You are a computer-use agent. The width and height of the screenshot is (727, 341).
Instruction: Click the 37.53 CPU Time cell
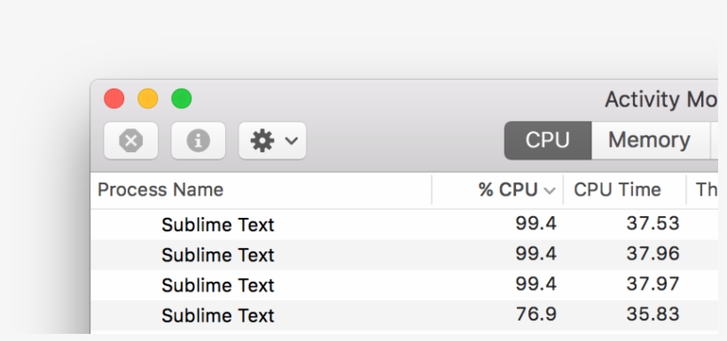click(x=653, y=223)
